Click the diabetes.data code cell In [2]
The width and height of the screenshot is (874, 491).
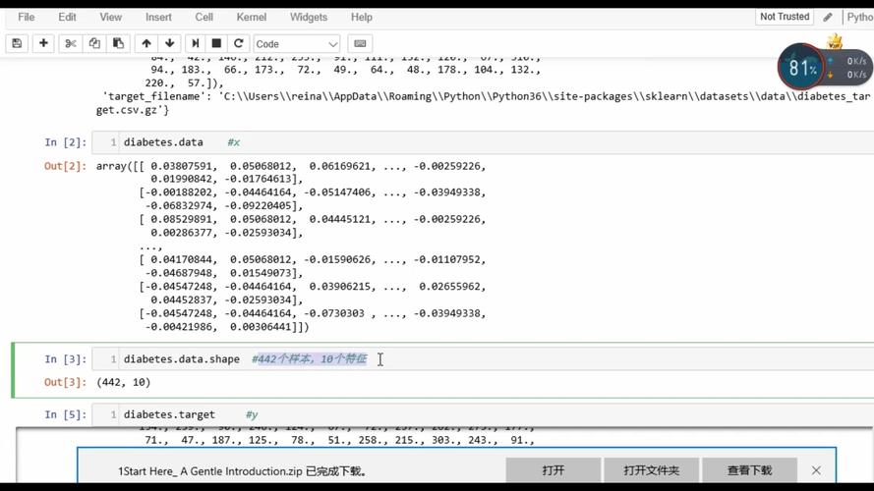point(483,142)
